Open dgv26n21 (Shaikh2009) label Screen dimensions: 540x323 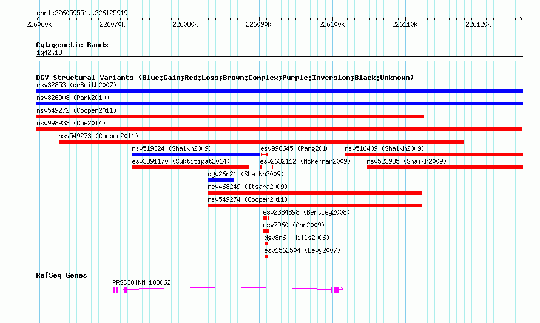point(246,174)
